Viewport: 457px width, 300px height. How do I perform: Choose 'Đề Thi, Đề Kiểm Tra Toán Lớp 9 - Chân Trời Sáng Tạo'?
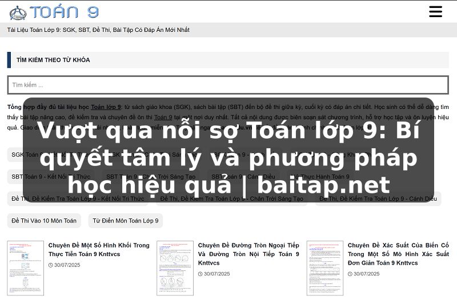coord(232,198)
